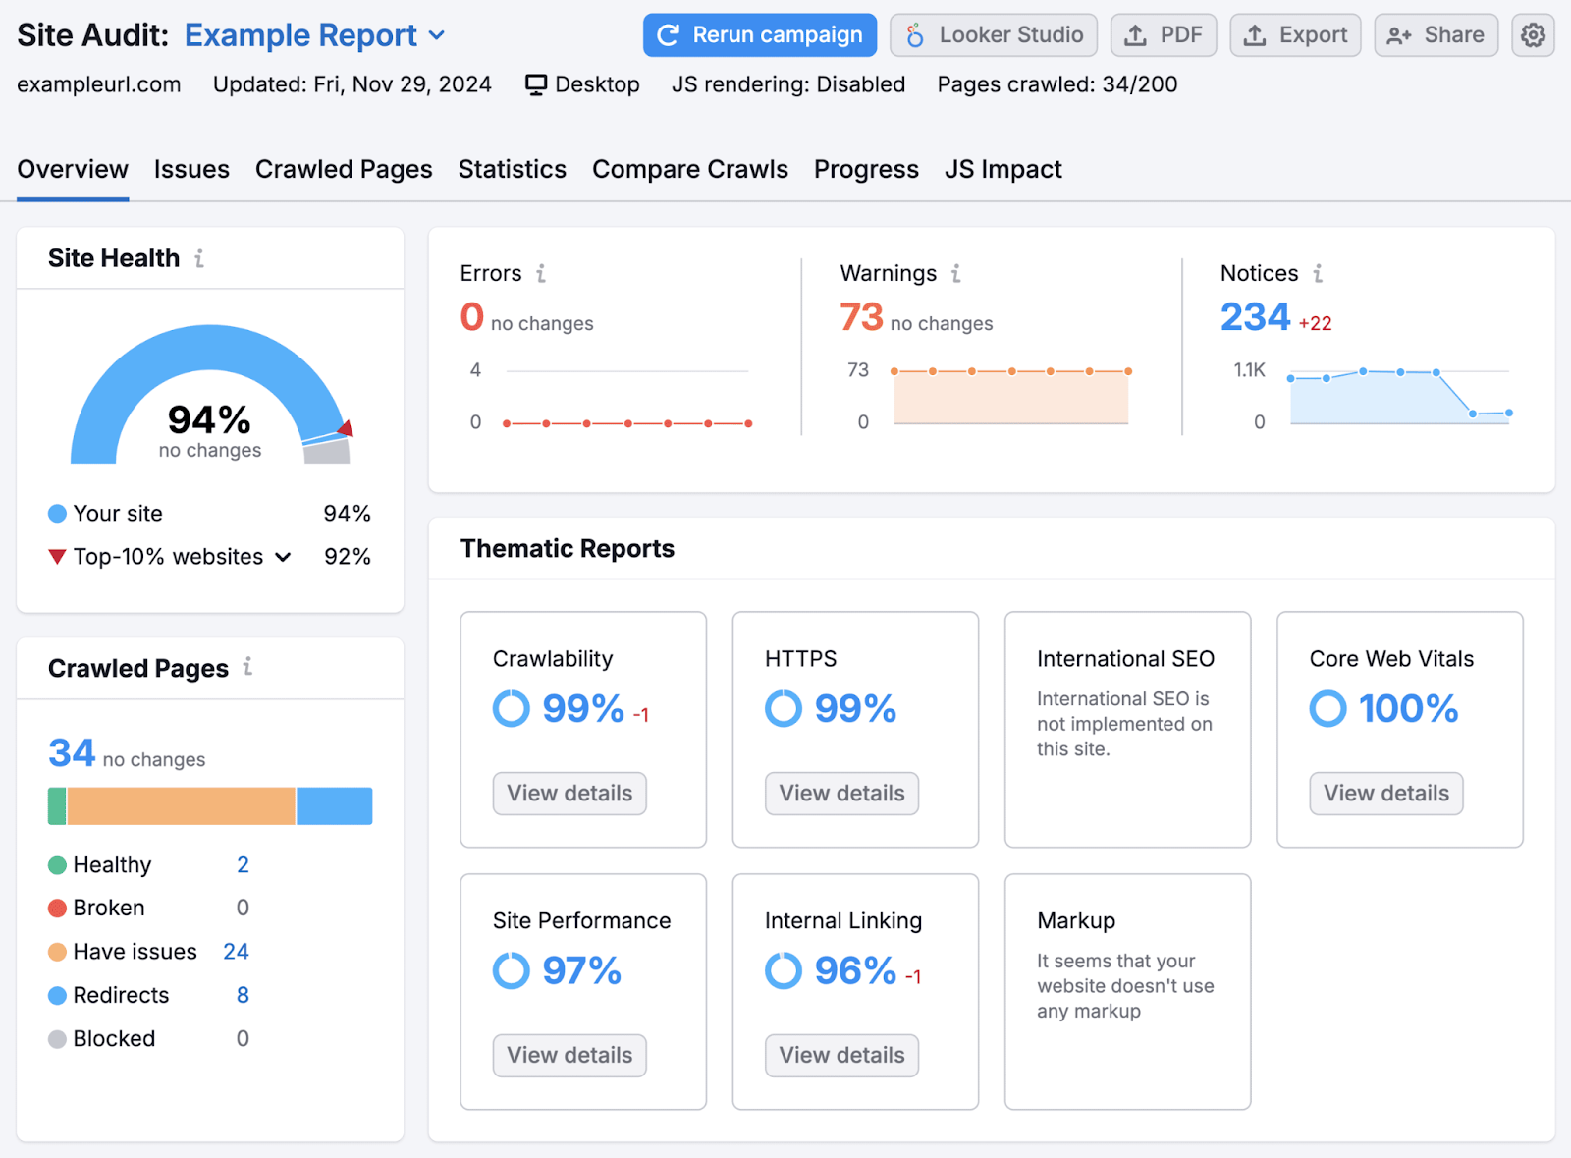View details for Crawlability report

[x=569, y=793]
